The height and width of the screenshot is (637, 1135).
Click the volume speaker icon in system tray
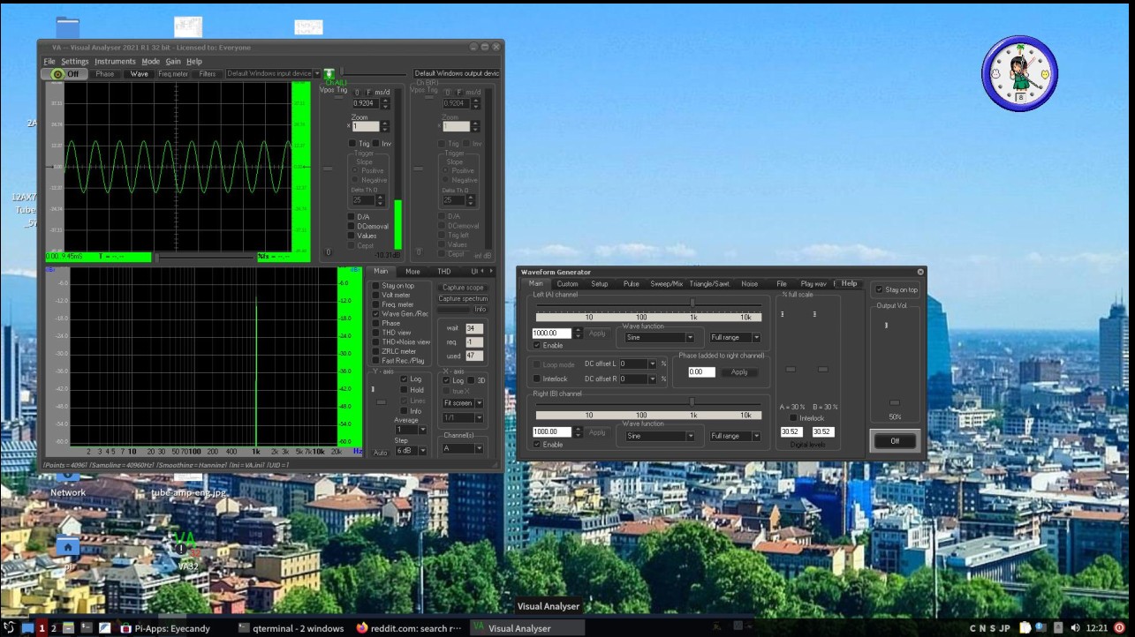(x=1075, y=628)
